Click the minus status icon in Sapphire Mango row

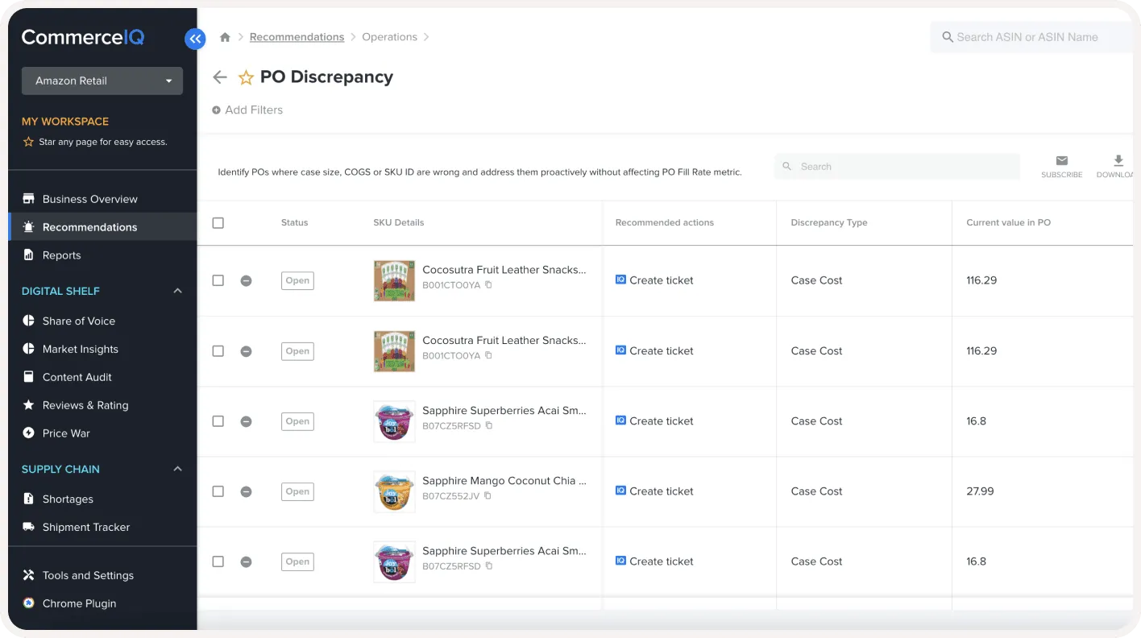[x=247, y=491]
